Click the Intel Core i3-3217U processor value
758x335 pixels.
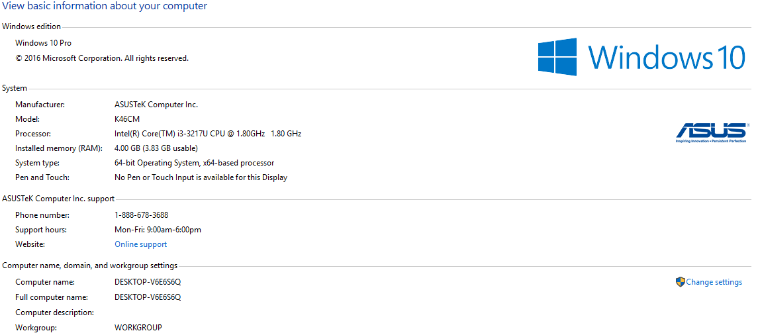207,134
